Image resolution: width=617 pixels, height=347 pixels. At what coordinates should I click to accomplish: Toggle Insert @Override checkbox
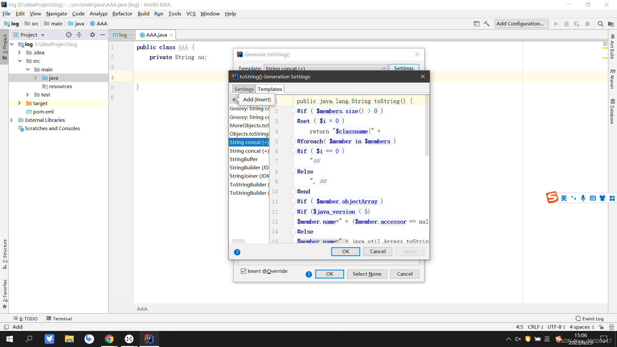click(244, 271)
